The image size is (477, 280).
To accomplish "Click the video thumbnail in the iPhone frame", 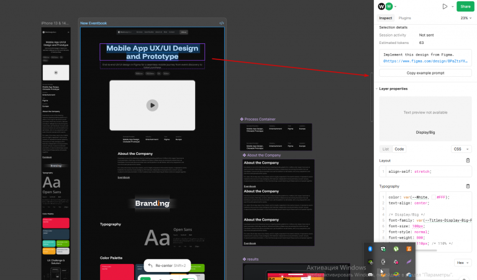I will (x=56, y=72).
